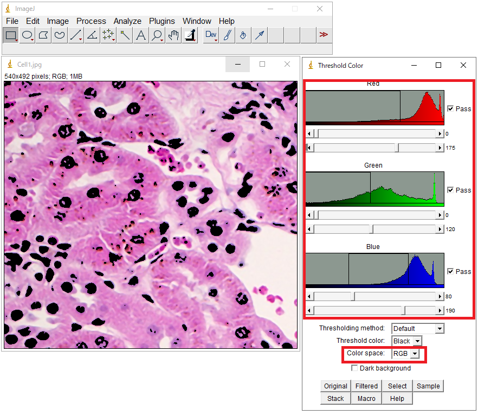Viewport: 478px width, 415px height.
Task: Click the Filtered button
Action: pos(366,386)
